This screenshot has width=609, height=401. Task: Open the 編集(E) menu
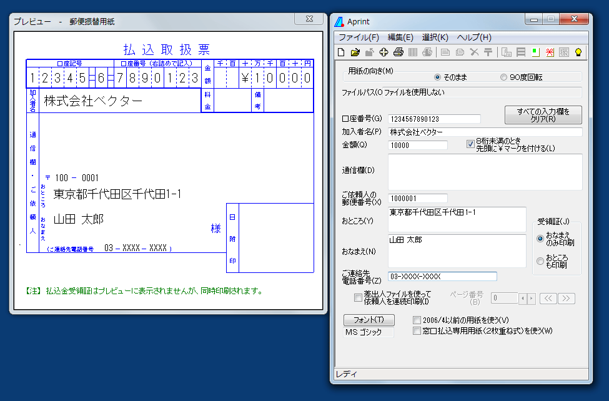(400, 37)
